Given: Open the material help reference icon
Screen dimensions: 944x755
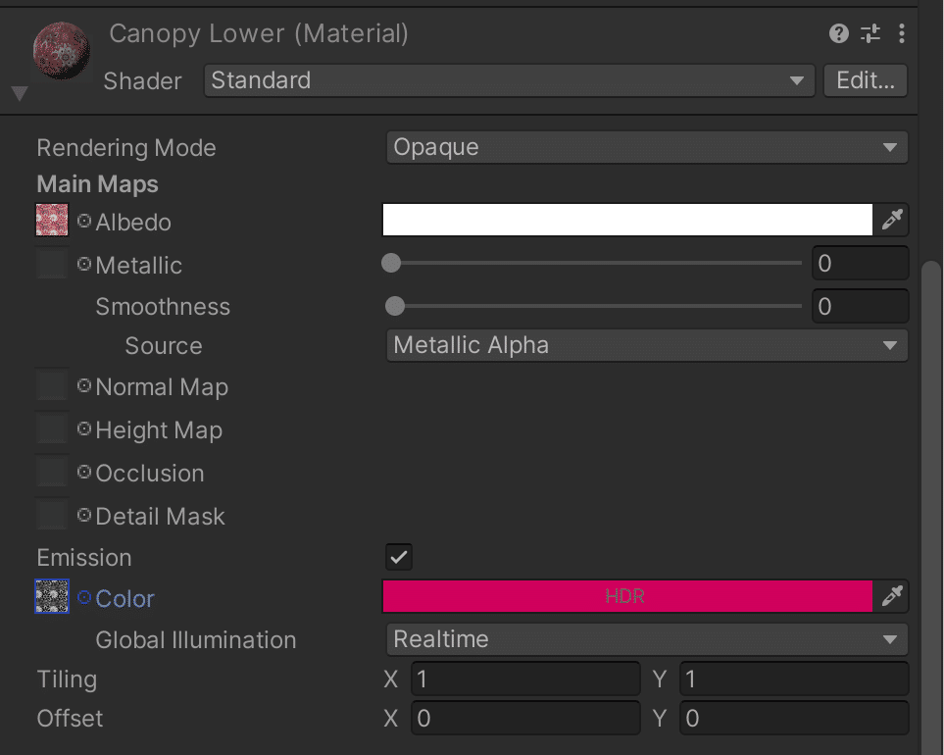Looking at the screenshot, I should [x=838, y=34].
